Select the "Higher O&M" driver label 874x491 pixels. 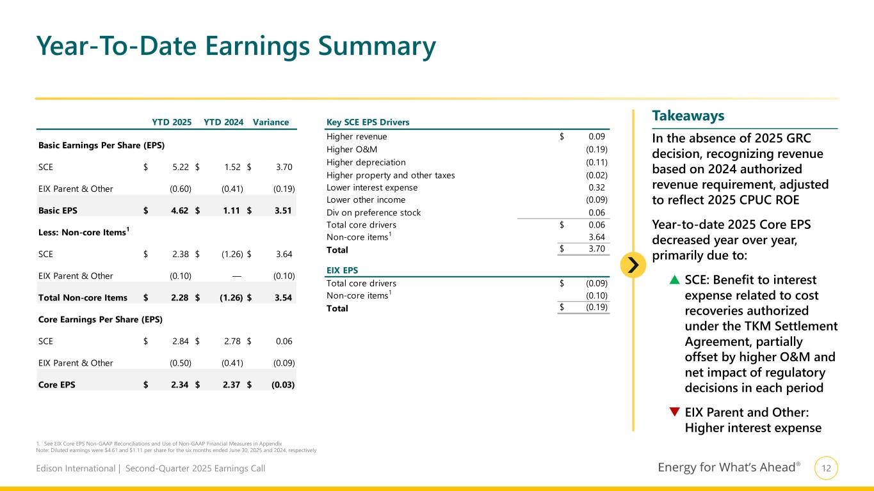[x=352, y=149]
